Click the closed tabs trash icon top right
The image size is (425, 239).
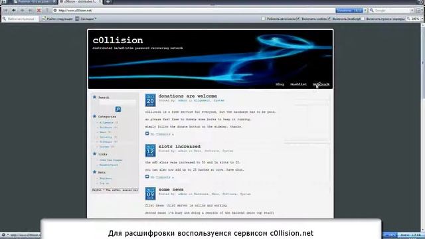pos(420,1)
